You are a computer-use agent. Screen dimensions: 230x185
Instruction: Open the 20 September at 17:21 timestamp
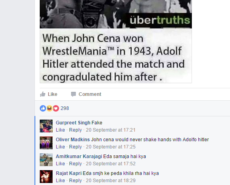tap(111, 130)
